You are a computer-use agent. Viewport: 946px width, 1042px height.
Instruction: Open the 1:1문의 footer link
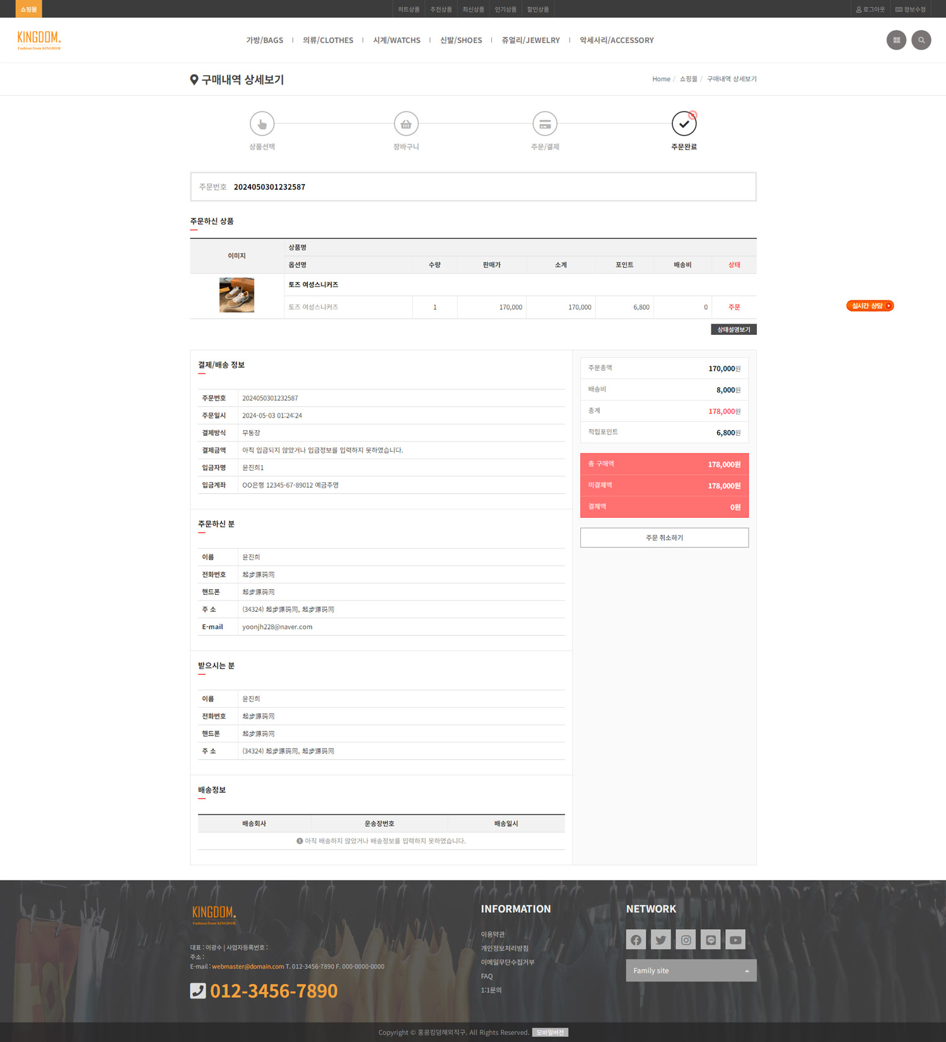point(491,990)
